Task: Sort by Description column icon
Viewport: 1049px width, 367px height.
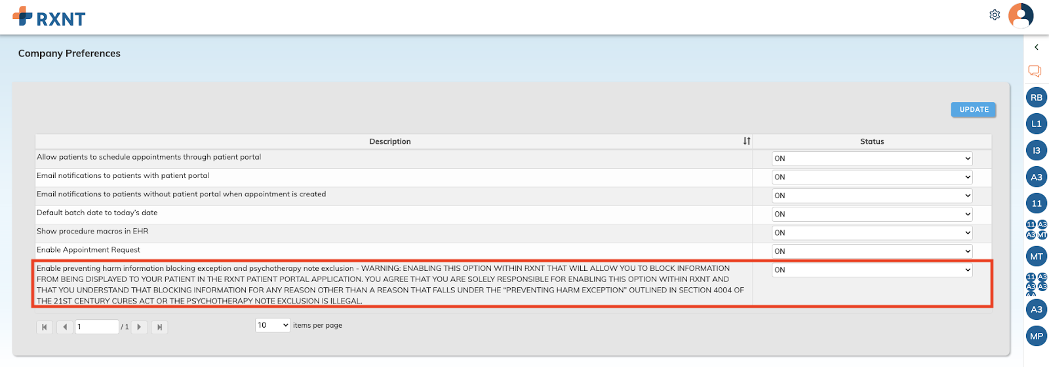Action: [747, 141]
